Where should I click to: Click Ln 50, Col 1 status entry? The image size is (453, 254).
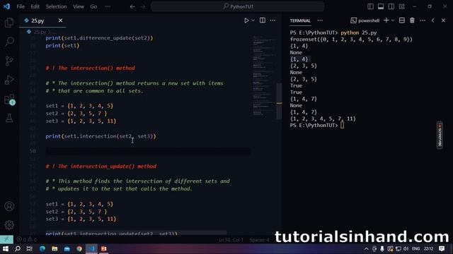pyautogui.click(x=231, y=240)
